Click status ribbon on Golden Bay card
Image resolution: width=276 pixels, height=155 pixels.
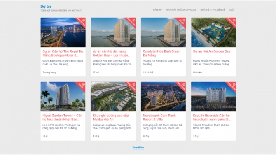click(131, 22)
